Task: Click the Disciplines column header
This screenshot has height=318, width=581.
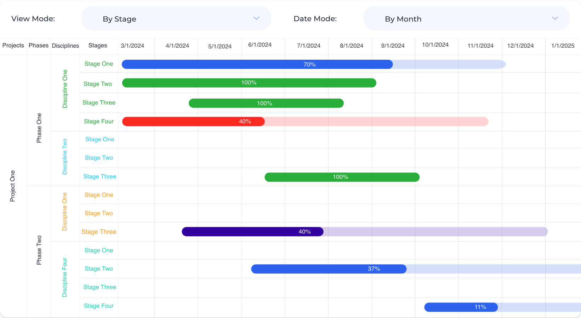Action: 65,46
